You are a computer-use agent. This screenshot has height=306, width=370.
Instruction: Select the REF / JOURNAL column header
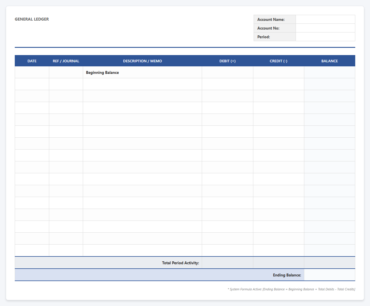coord(66,61)
